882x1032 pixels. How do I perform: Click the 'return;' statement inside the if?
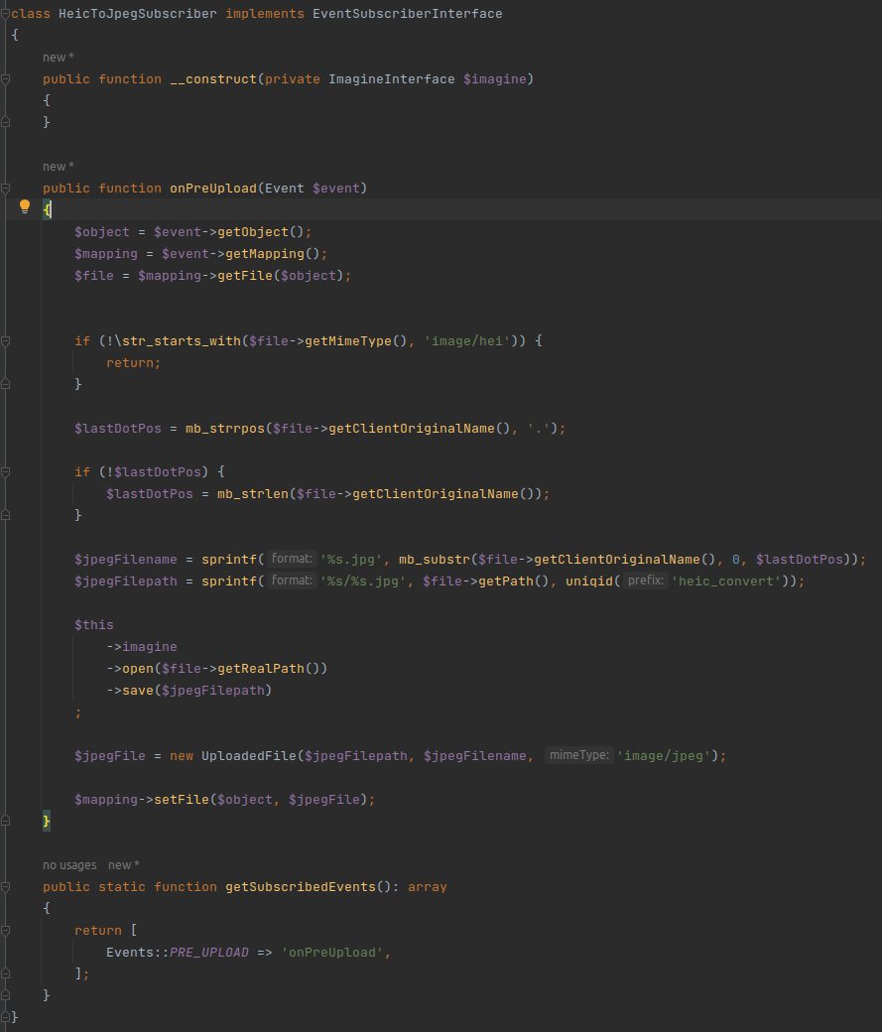(134, 362)
